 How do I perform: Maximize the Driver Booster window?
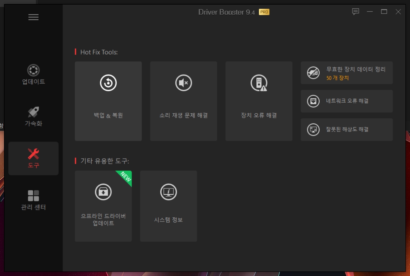[384, 12]
